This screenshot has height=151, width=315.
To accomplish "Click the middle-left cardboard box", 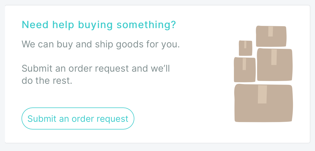I will 245,70.
